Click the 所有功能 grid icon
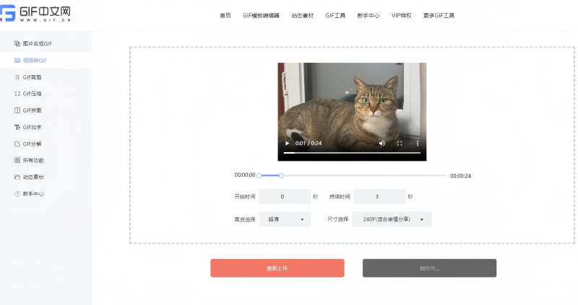Viewport: 578px width, 305px height. 17,160
